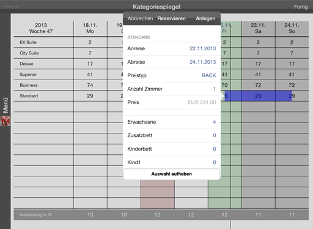Viewport: 313px width, 229px height.
Task: Tap Fertig in the top bar
Action: 301,7
